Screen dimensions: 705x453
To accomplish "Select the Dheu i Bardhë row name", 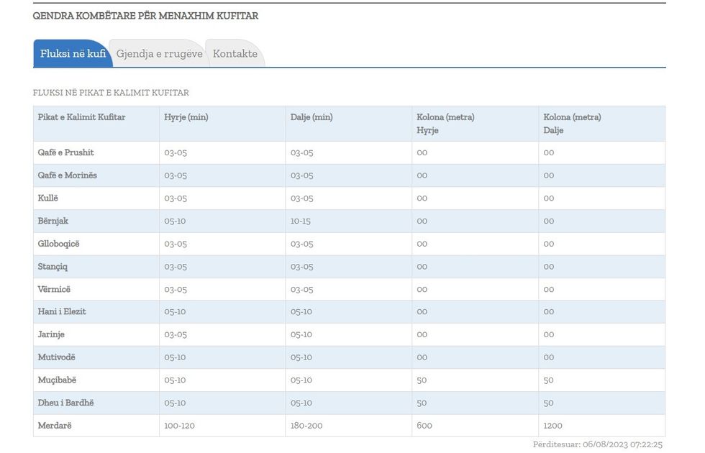I will tap(66, 403).
